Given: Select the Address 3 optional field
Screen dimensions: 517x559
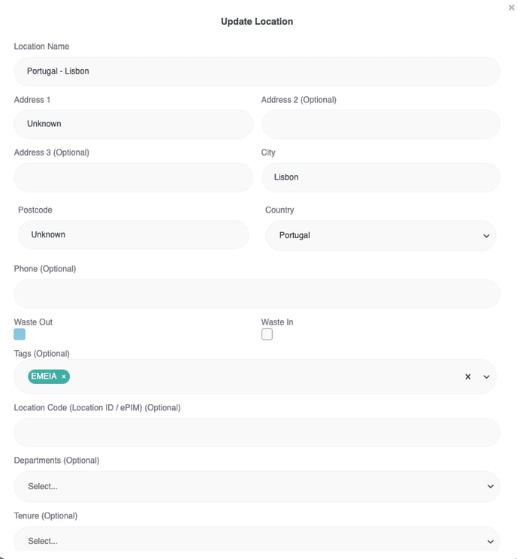Looking at the screenshot, I should coord(133,177).
